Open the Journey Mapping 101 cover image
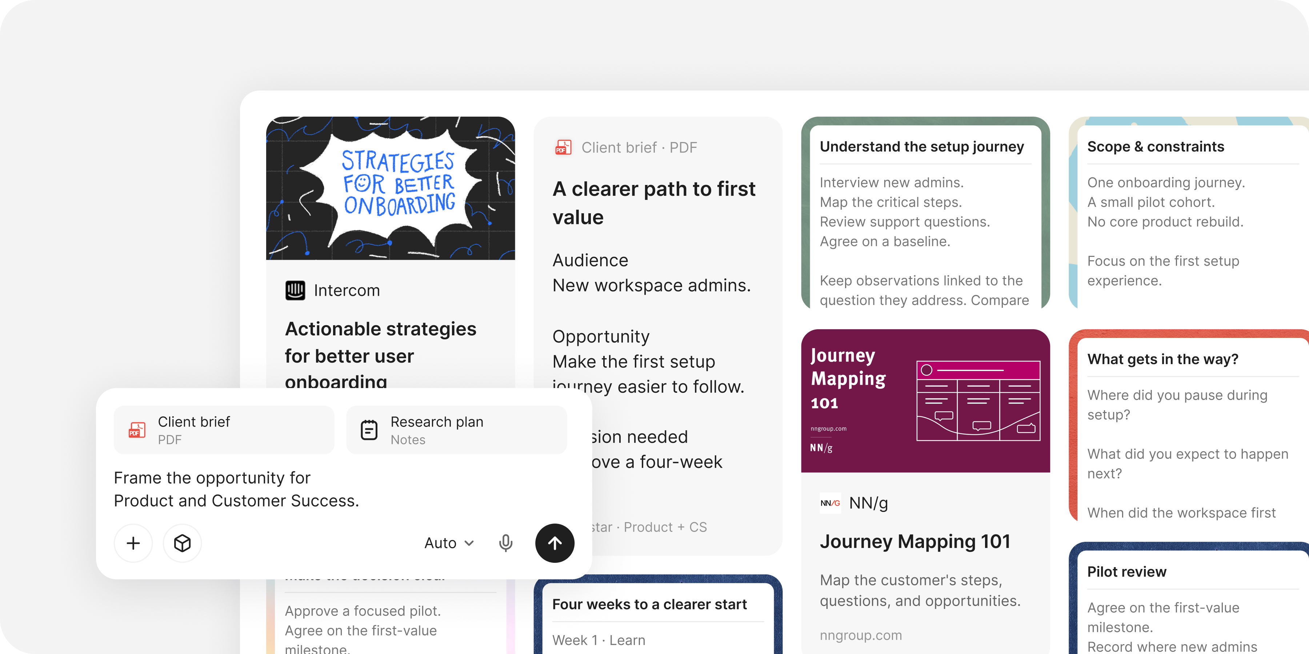Screen dimensions: 1309x654 click(x=925, y=401)
